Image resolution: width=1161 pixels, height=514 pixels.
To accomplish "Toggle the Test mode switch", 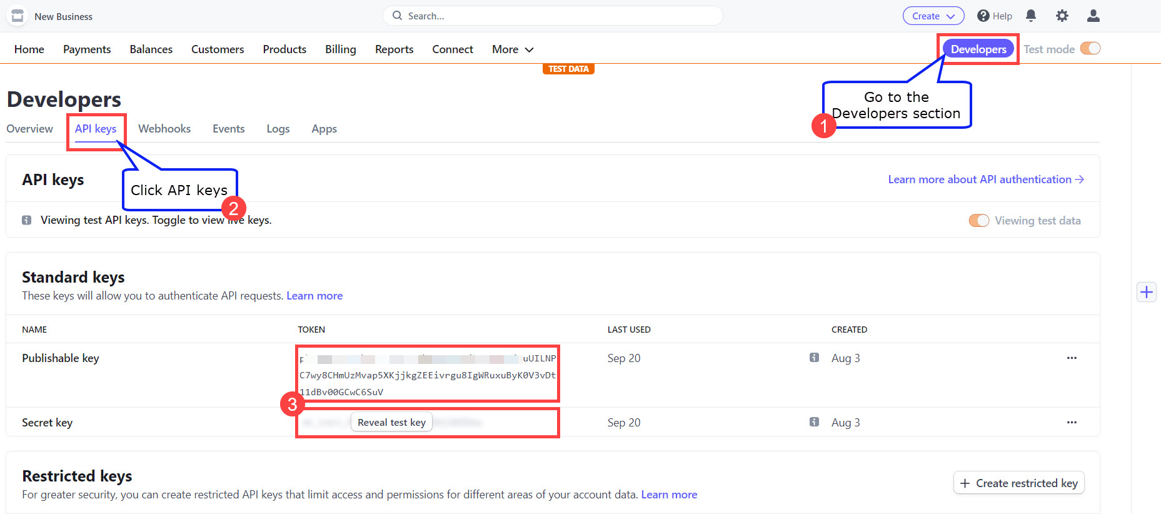I will 1090,49.
